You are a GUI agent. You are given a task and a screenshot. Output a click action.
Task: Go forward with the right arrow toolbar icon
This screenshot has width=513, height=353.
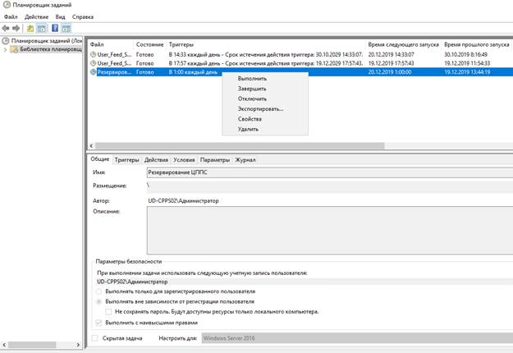coord(16,29)
